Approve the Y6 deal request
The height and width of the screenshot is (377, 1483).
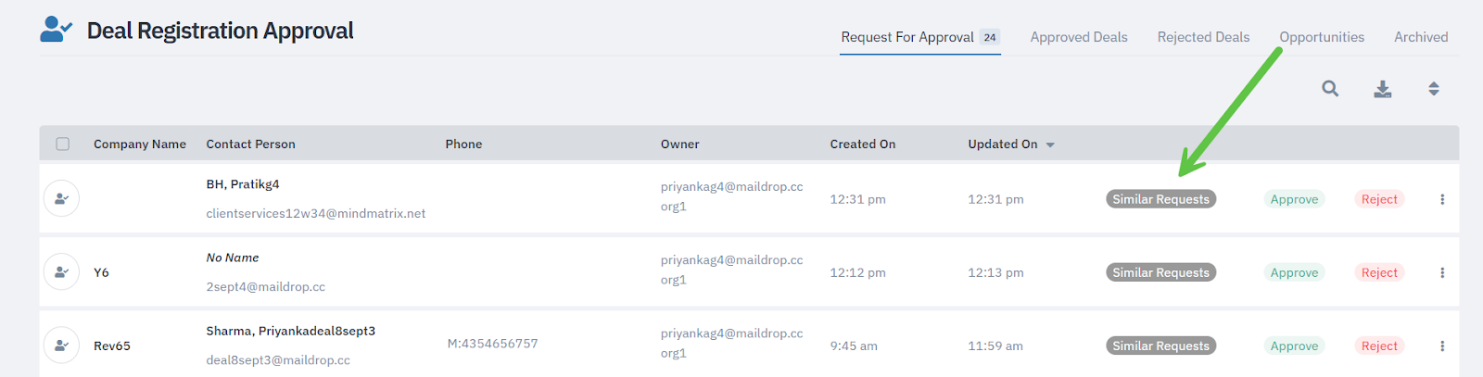[1294, 272]
